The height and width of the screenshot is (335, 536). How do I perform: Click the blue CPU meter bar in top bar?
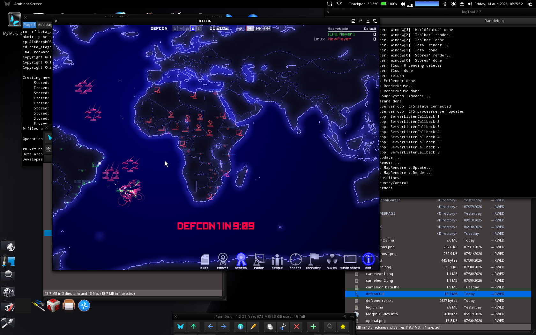pos(427,4)
